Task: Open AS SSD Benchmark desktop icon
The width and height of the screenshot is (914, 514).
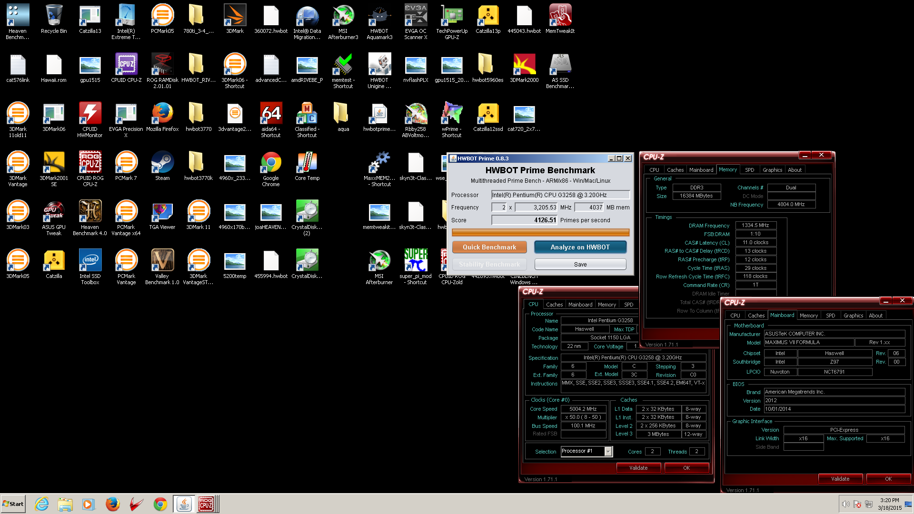Action: [560, 70]
